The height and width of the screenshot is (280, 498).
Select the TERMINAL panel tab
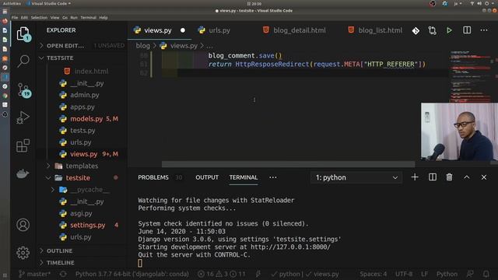pos(244,177)
